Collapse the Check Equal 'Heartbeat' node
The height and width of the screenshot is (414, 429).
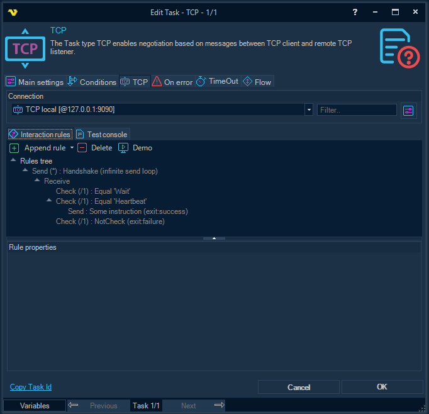tap(49, 201)
